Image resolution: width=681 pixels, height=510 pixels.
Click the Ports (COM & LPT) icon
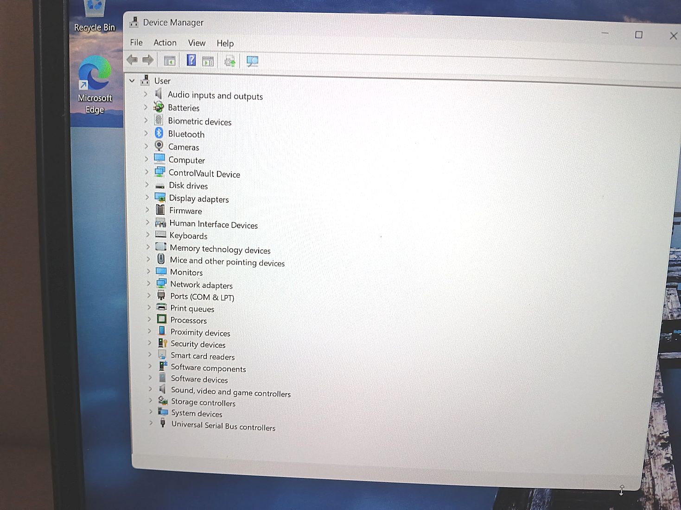click(x=161, y=296)
